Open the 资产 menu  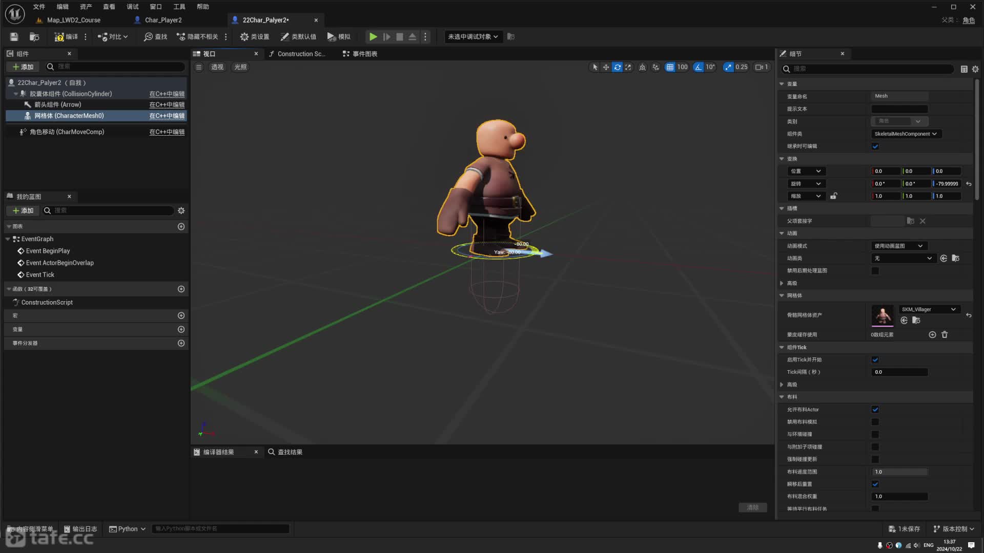[x=86, y=7]
